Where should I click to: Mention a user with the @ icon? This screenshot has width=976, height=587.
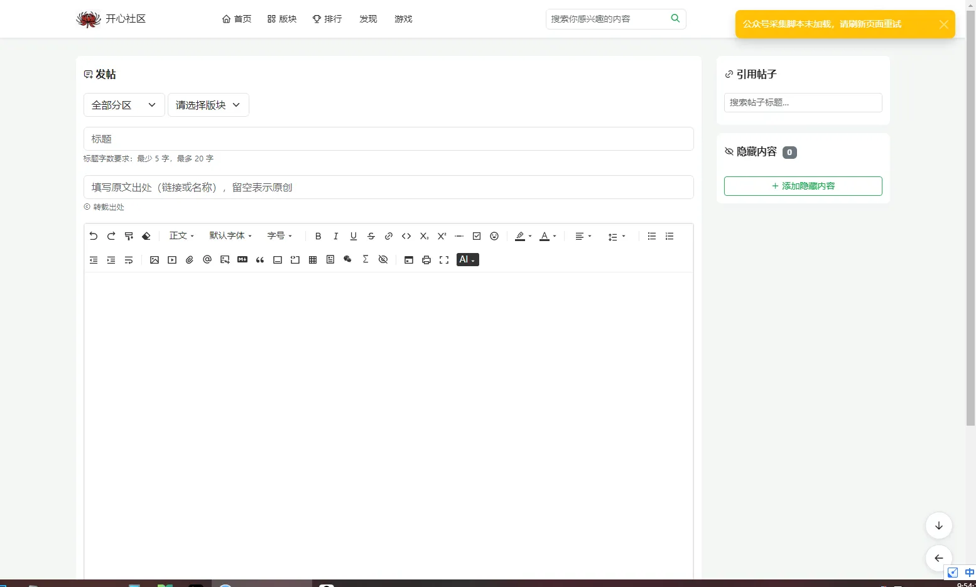pyautogui.click(x=207, y=260)
